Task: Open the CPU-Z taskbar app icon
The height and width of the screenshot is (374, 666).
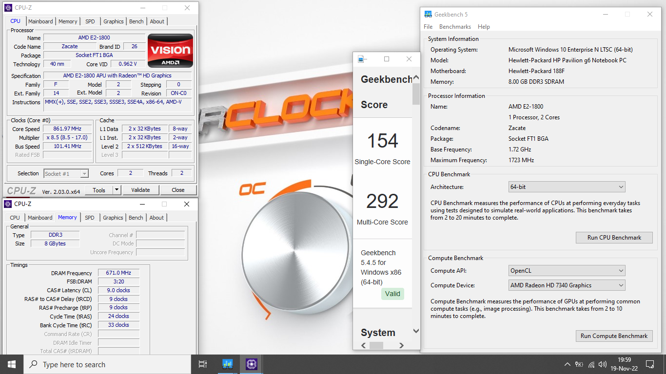Action: pyautogui.click(x=251, y=364)
